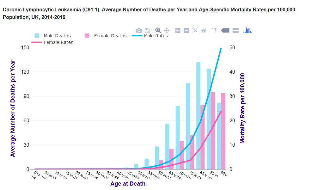Viewport: 311px width, 190px height.
Task: Click the cyan Male Rates color swatch
Action: tap(137, 36)
